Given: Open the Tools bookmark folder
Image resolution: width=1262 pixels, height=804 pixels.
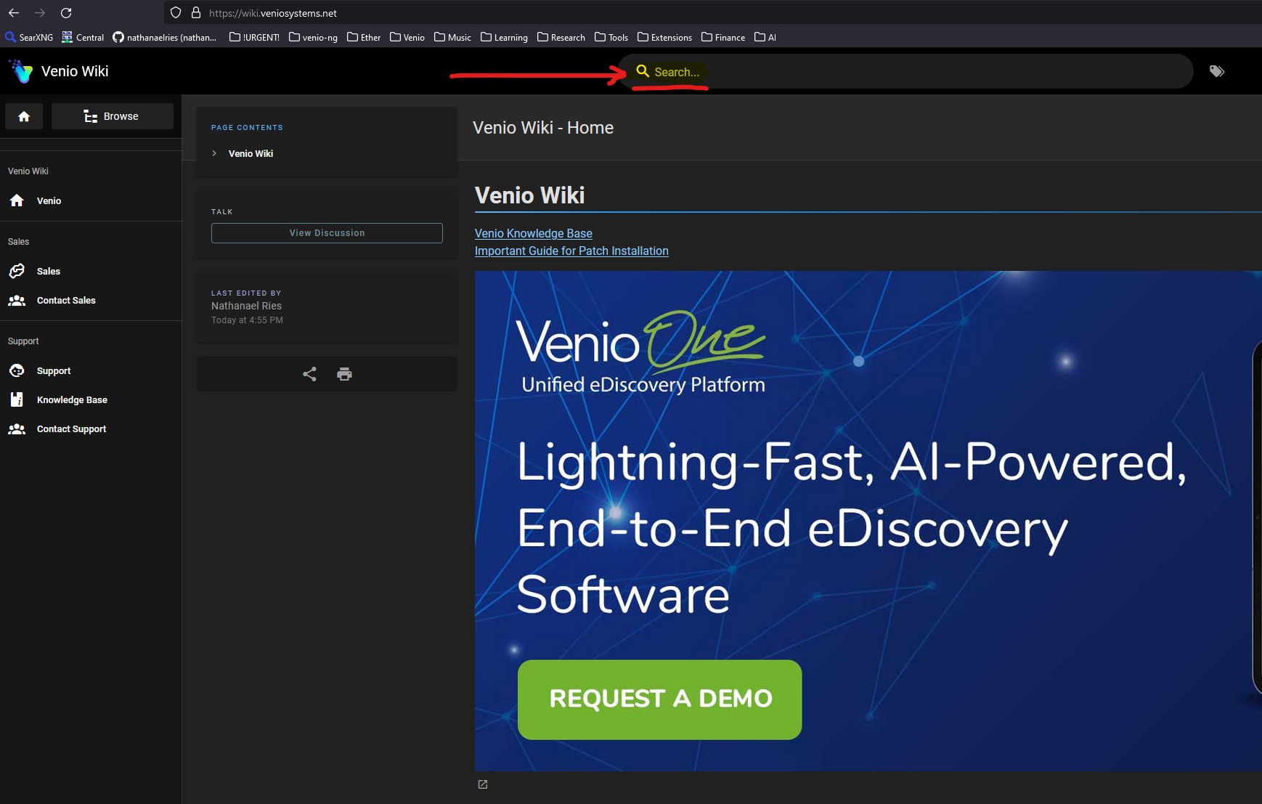Looking at the screenshot, I should pyautogui.click(x=611, y=37).
